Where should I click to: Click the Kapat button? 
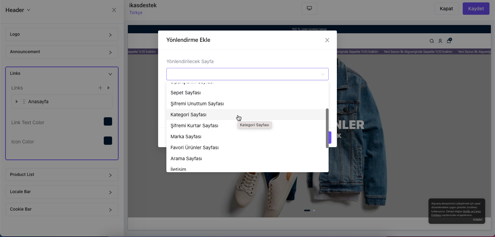(x=446, y=9)
